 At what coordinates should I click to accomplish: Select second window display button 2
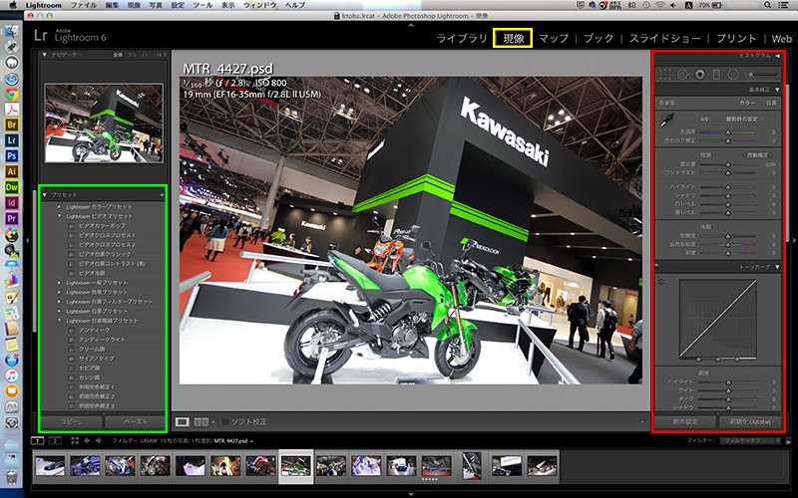click(54, 440)
